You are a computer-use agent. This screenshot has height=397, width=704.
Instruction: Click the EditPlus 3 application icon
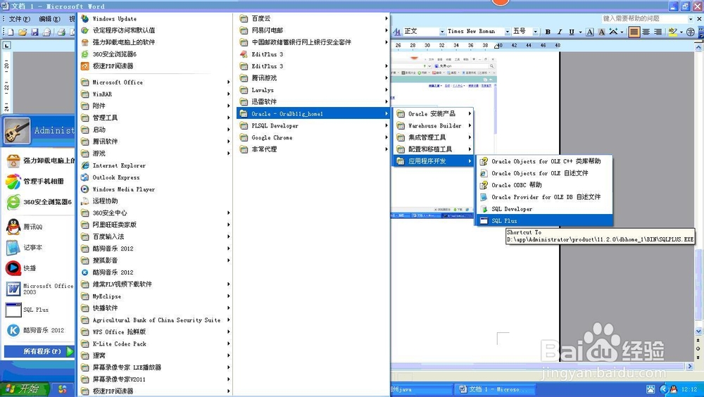(x=244, y=54)
